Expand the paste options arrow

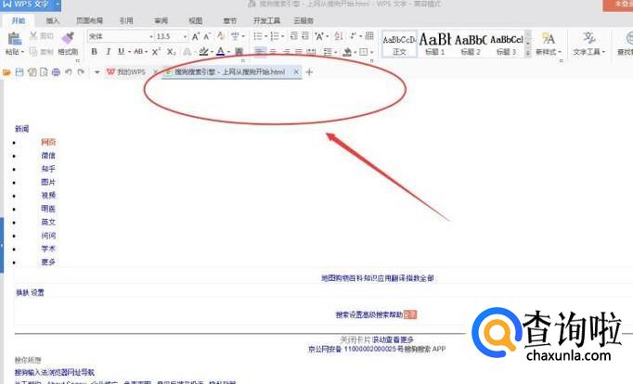(22, 52)
